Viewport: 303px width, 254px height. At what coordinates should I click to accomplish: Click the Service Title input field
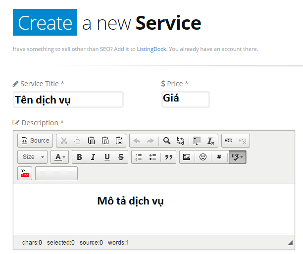(68, 100)
